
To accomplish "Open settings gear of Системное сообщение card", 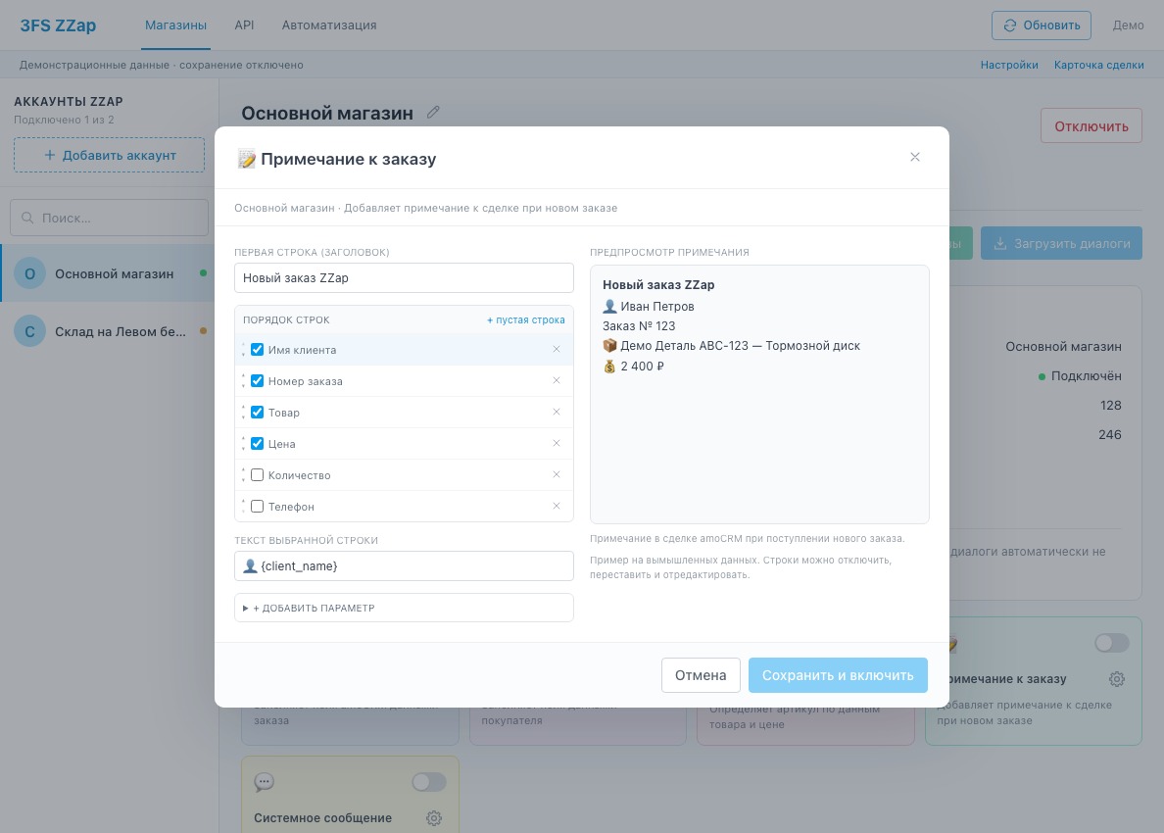I will coord(433,817).
